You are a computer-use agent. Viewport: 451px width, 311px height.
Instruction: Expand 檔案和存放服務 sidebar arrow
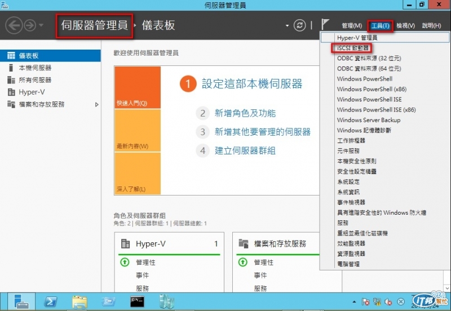(96, 105)
